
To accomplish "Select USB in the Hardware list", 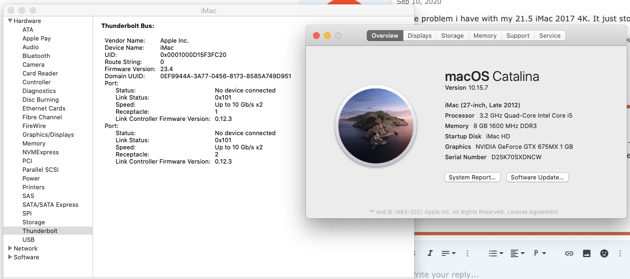I will pyautogui.click(x=28, y=240).
